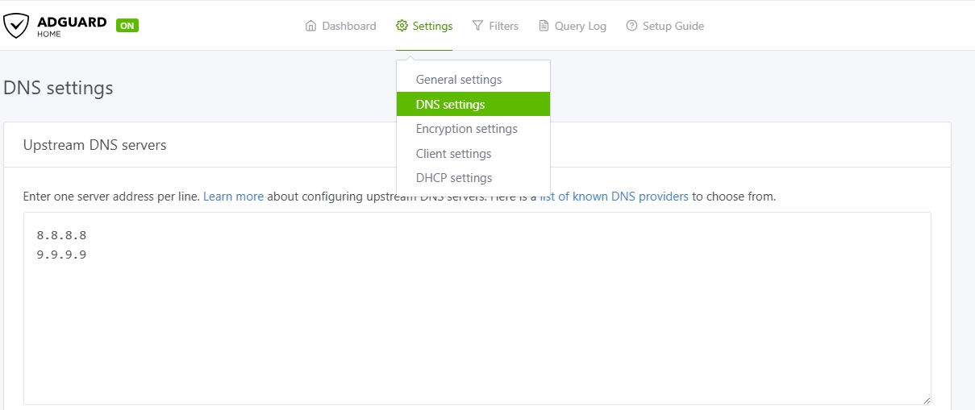Open General settings from the dropdown
The image size is (975, 410).
click(458, 80)
